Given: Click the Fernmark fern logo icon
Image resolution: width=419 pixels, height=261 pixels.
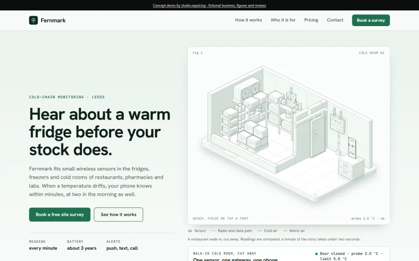Looking at the screenshot, I should (34, 20).
